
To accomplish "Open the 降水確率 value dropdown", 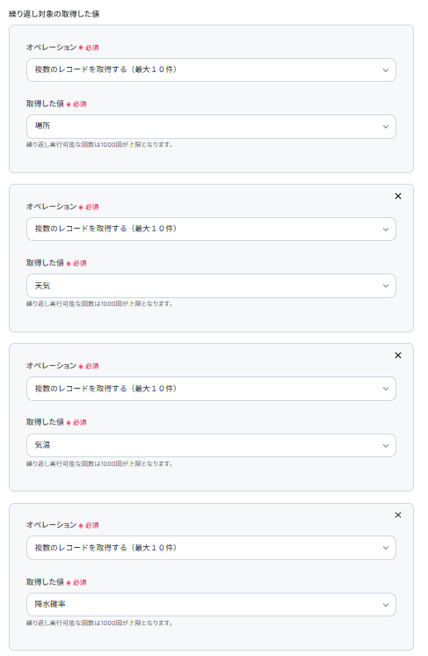I will [x=211, y=604].
